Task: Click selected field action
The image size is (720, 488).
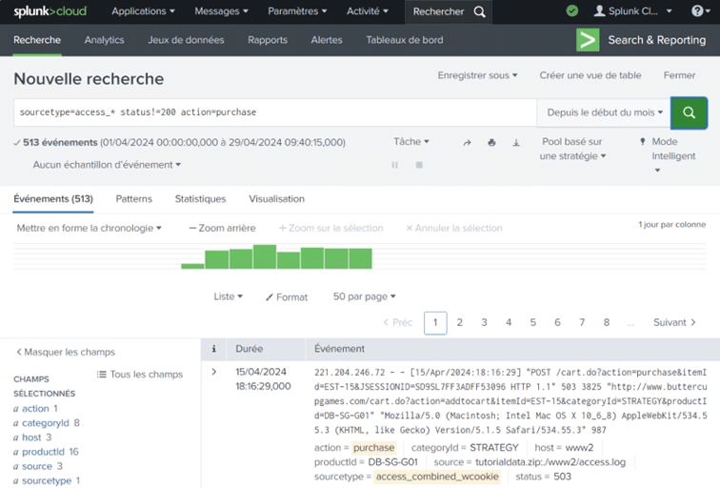Action: [35, 409]
